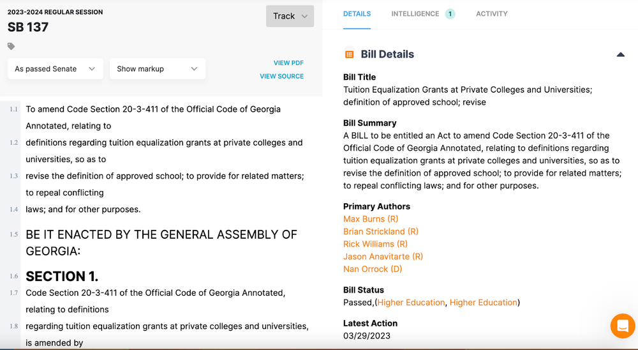638x350 pixels.
Task: Click the tag icon under SB 137
Action: 11,46
